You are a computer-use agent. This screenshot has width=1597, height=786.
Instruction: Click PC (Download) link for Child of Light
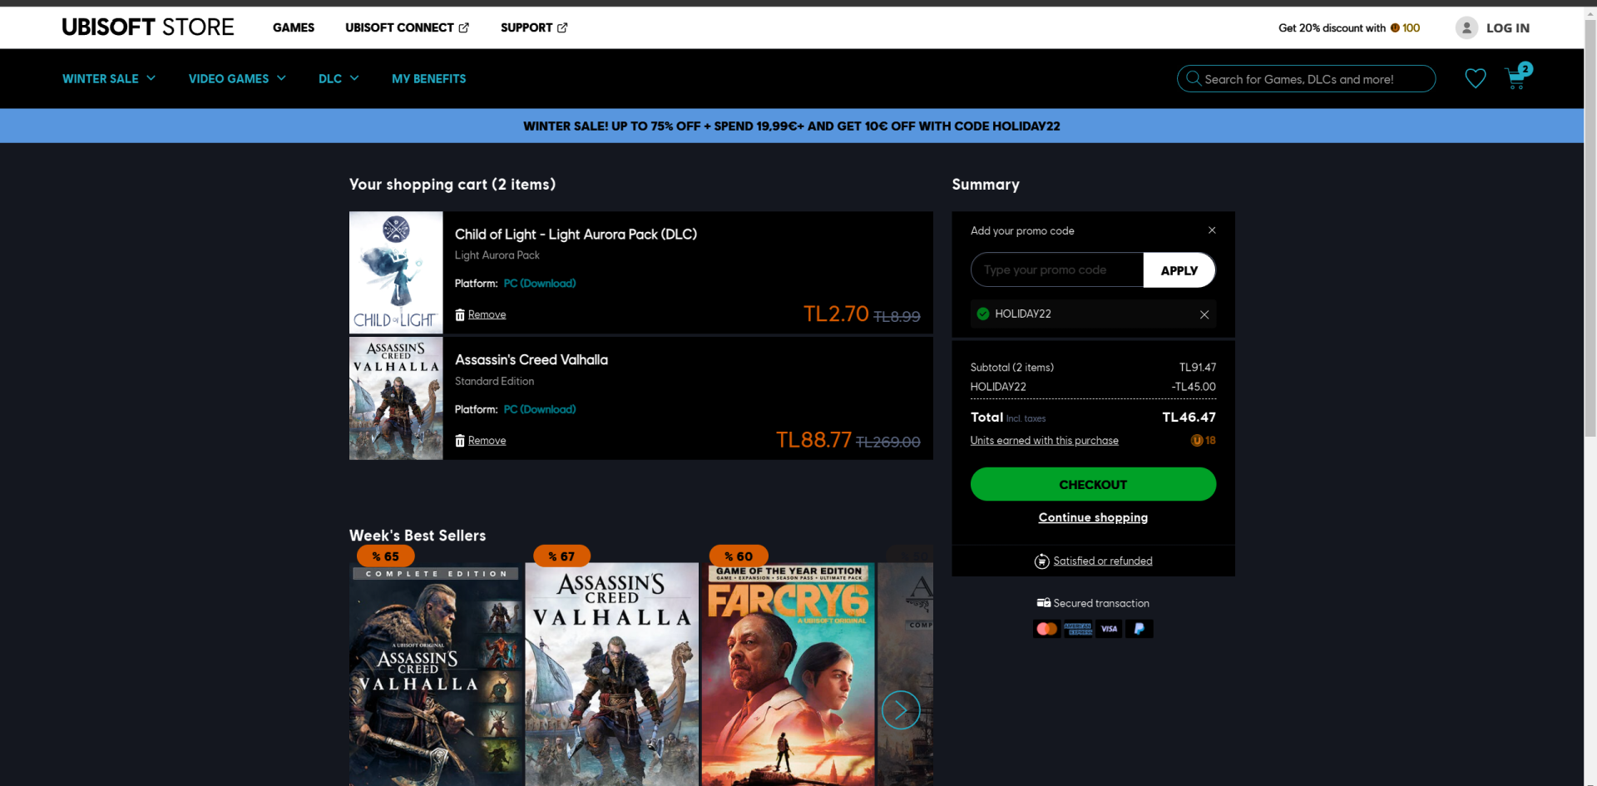(540, 284)
